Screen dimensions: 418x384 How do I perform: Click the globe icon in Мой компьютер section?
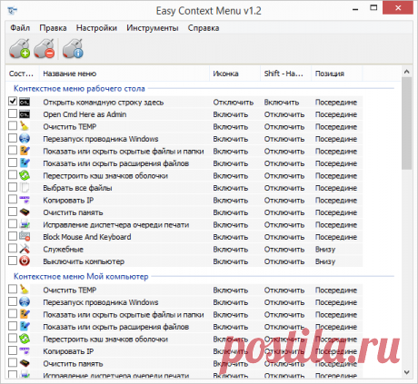click(x=25, y=302)
